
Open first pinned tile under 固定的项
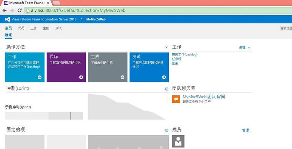pyautogui.click(x=25, y=142)
